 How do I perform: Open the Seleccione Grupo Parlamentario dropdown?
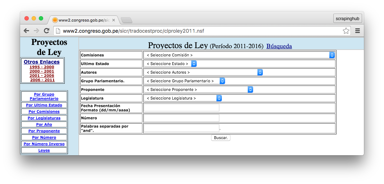pyautogui.click(x=184, y=81)
